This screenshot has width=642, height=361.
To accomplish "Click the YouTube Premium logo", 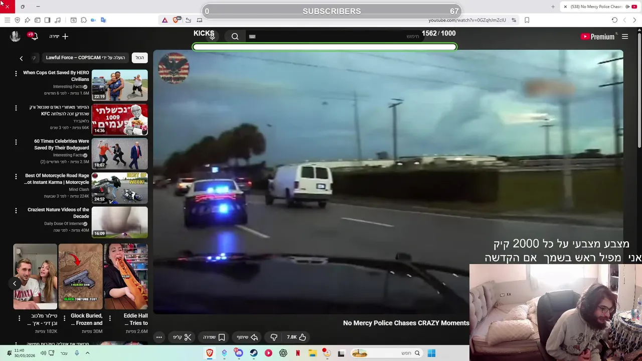I will click(x=597, y=37).
